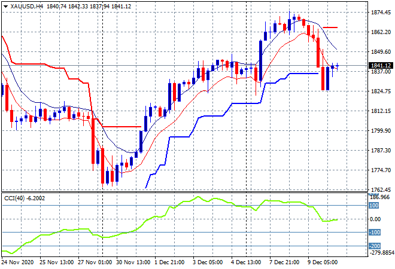Click the -100 level label on CCI scale
The height and width of the screenshot is (269, 395).
(375, 233)
